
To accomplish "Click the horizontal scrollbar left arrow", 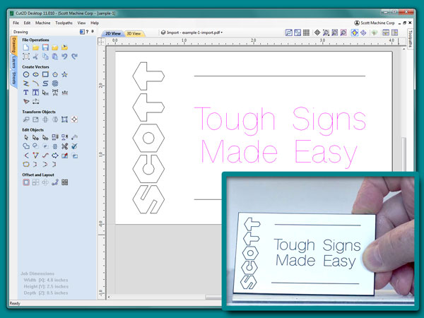I will [x=109, y=297].
